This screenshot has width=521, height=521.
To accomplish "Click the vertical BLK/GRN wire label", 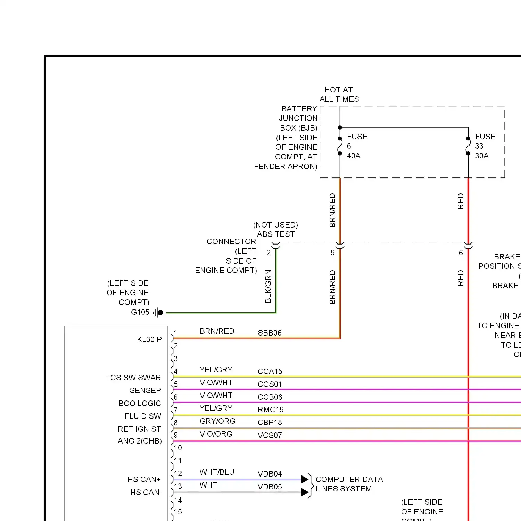I will tap(268, 286).
